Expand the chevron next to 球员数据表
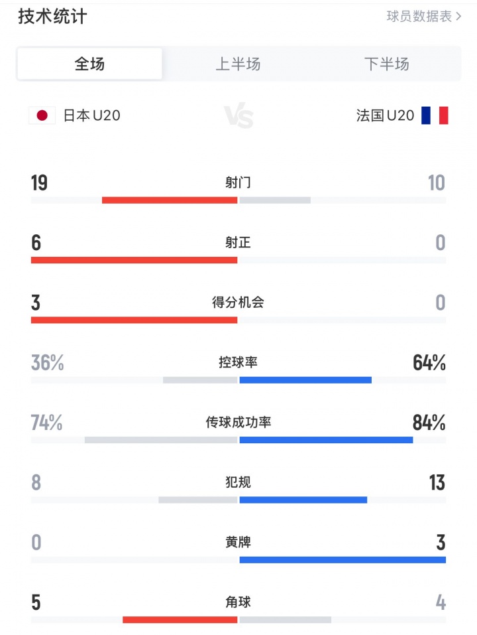 tap(458, 17)
